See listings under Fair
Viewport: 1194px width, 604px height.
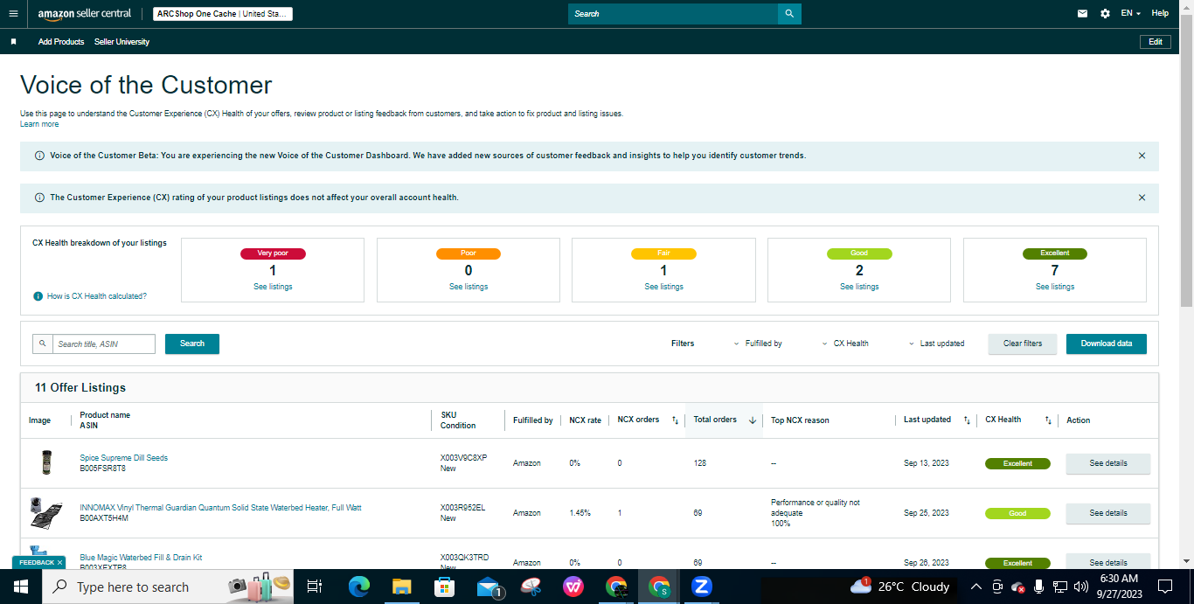coord(664,287)
